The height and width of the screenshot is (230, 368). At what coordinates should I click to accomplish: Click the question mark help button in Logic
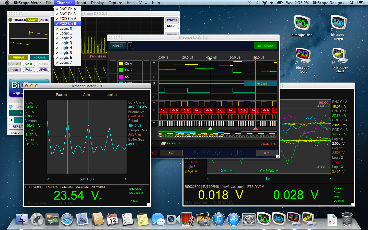[130, 46]
